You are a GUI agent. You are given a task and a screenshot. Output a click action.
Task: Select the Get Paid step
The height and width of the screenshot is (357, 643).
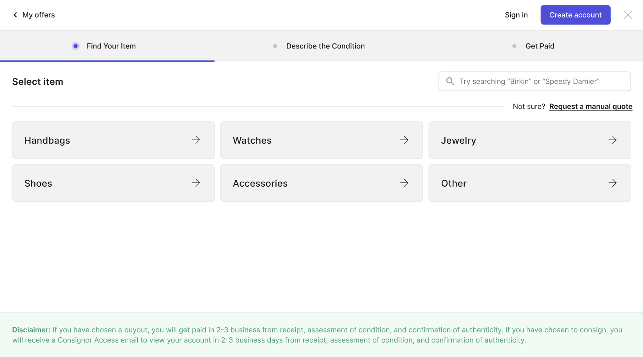click(x=540, y=46)
